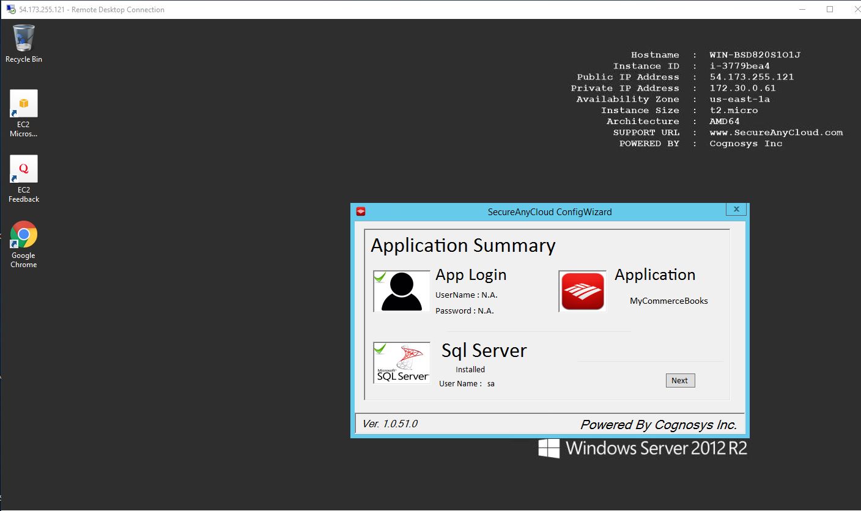
Task: Click the green checkmark on App Login
Action: point(380,277)
